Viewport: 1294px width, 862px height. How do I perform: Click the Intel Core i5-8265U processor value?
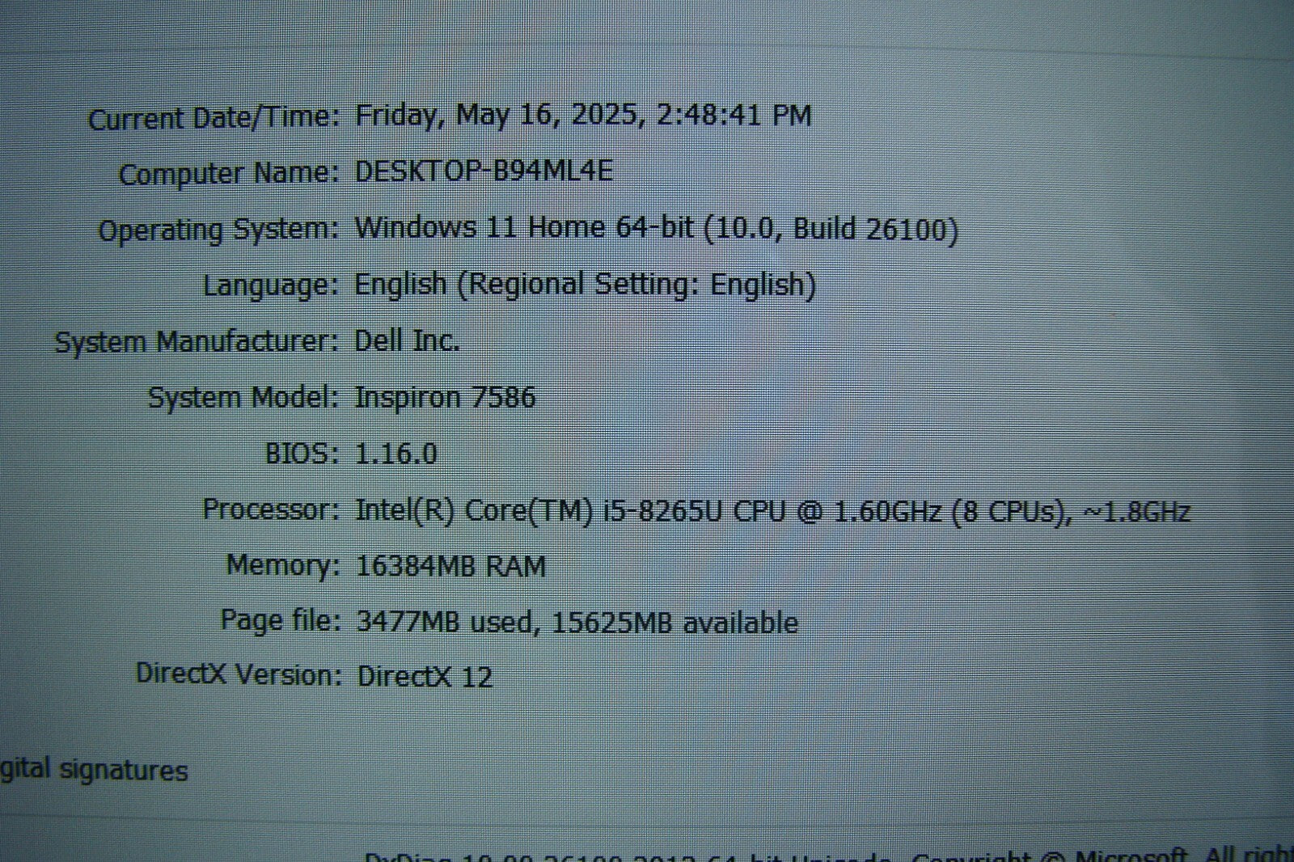(x=772, y=511)
